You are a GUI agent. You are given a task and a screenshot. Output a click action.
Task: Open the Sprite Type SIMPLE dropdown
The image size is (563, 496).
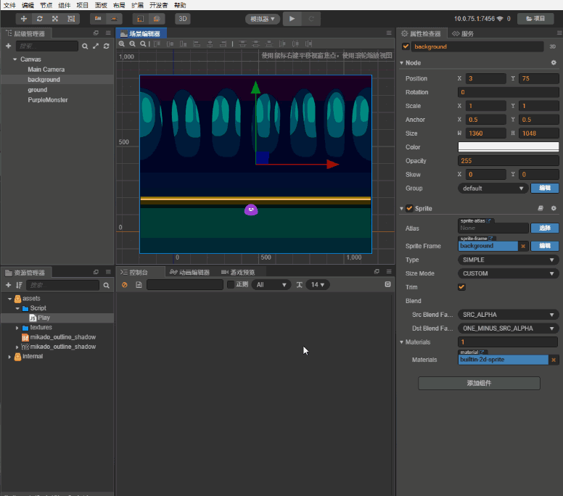[508, 260]
